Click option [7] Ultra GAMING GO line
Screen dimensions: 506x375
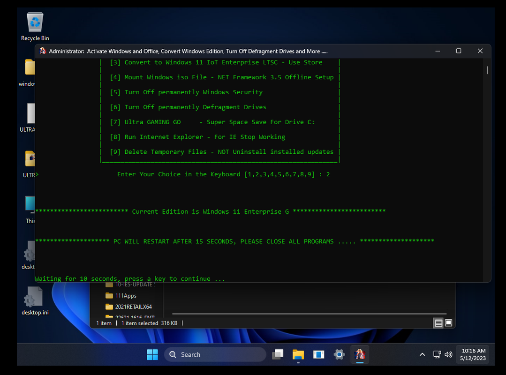(x=212, y=122)
